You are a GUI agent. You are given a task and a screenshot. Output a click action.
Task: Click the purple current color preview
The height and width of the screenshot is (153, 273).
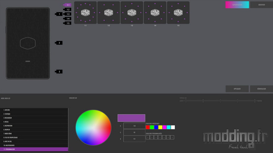coord(131,118)
